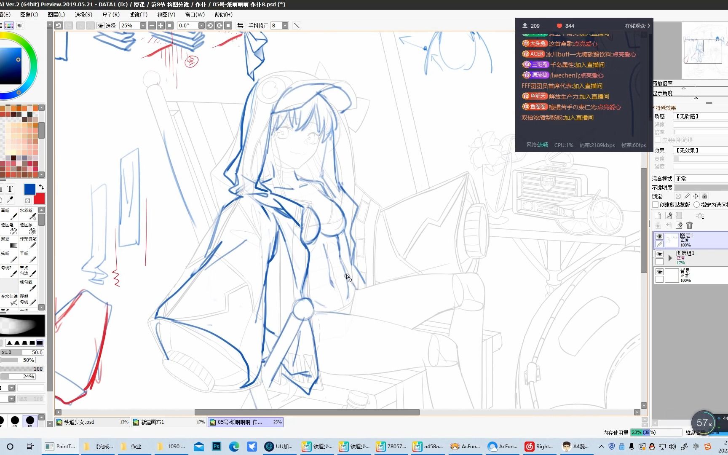Toggle lock painting pencil icon
This screenshot has width=728, height=455.
[687, 196]
